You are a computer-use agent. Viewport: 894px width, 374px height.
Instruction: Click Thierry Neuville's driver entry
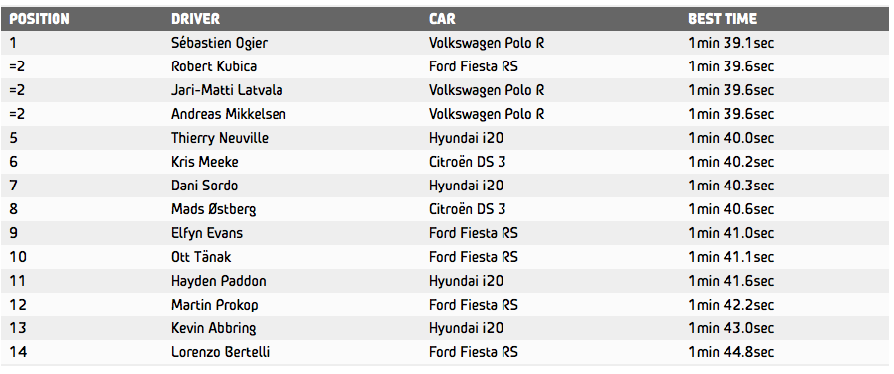click(220, 138)
